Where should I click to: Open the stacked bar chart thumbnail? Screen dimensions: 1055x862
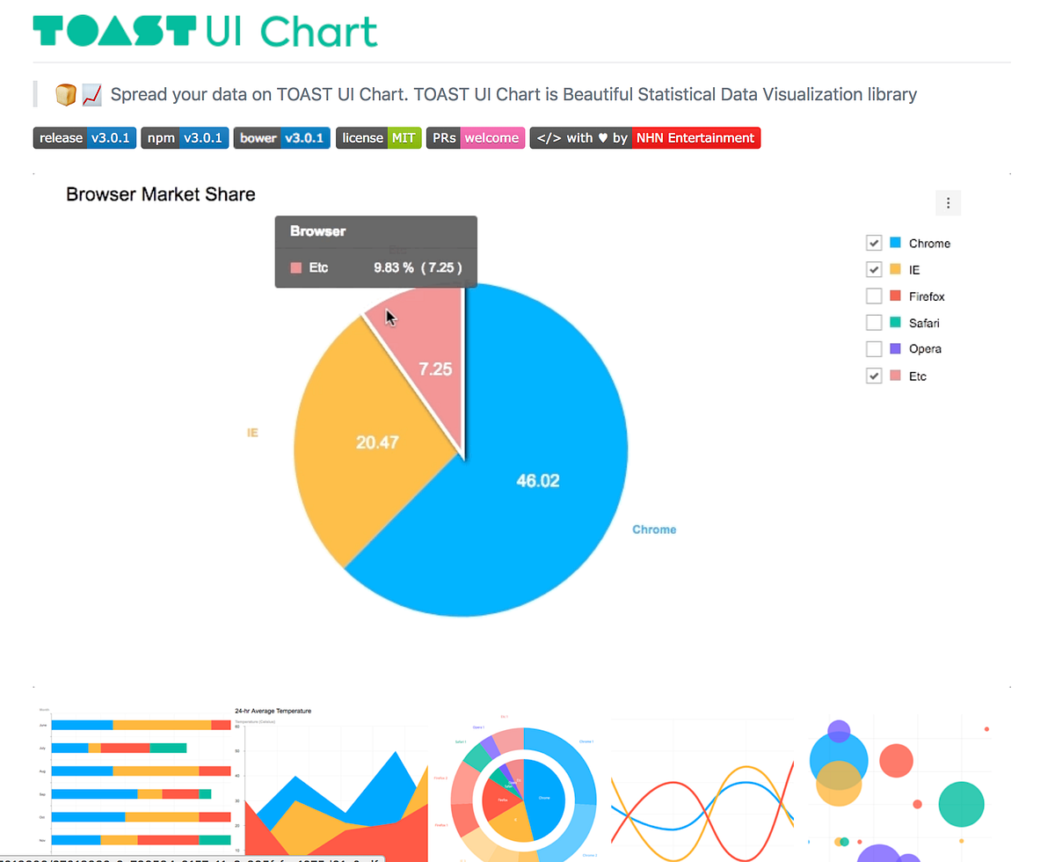pos(135,785)
